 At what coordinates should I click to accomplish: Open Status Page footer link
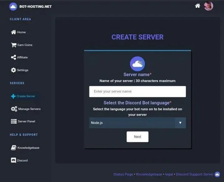pos(123,174)
